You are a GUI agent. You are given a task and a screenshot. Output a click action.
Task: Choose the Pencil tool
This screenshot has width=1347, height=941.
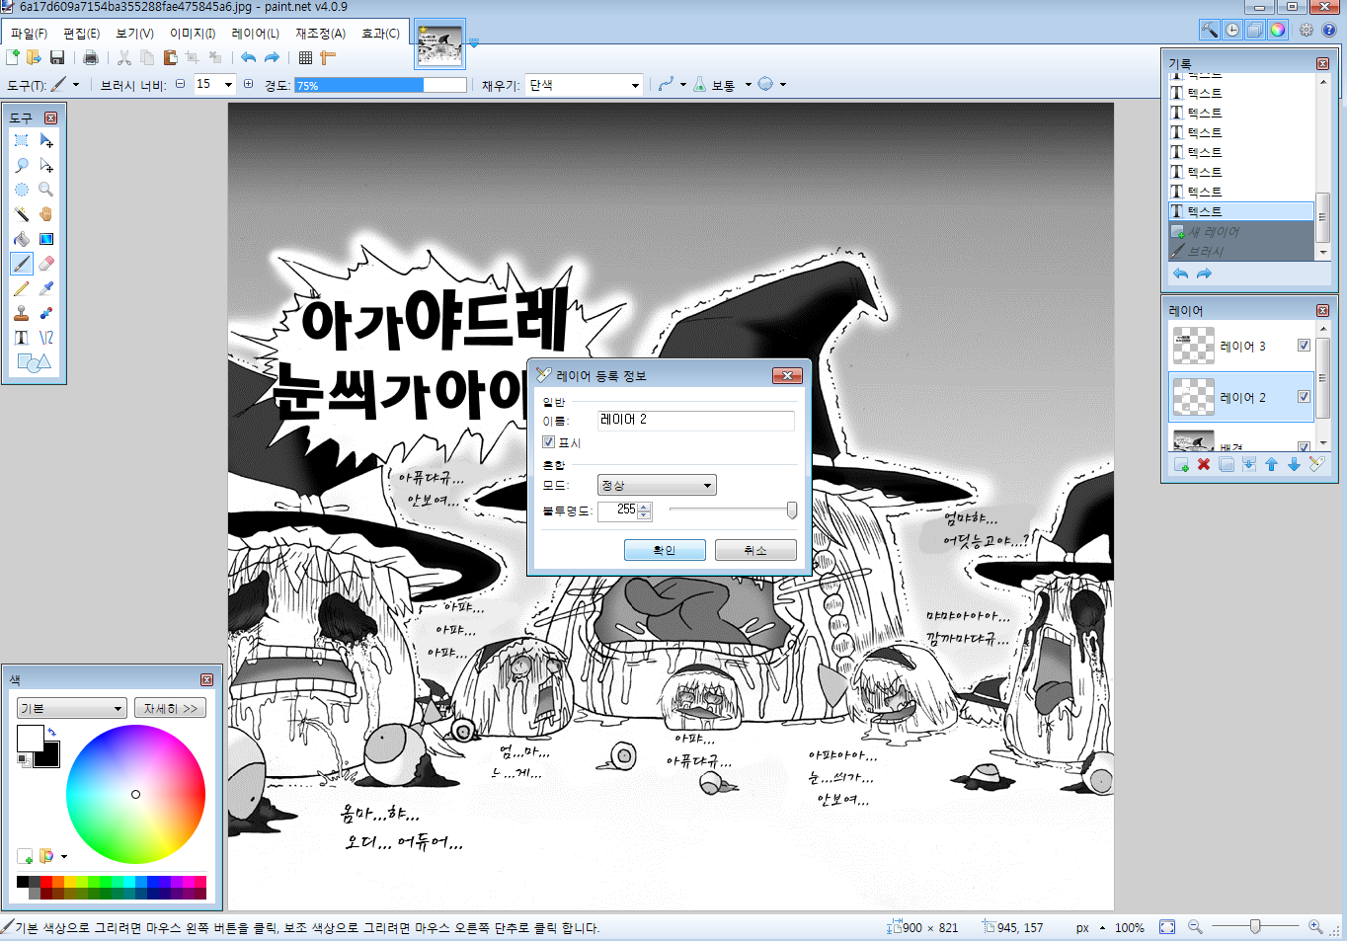21,288
